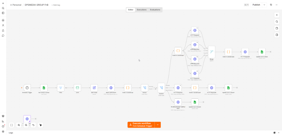This screenshot has width=282, height=135.
Task: Open the share icon in left sidebar
Action: (3, 31)
